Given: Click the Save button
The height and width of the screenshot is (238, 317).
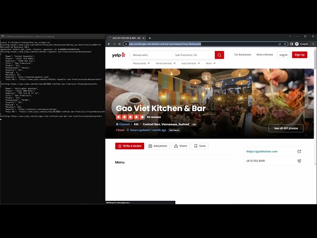Looking at the screenshot, I should [200, 146].
